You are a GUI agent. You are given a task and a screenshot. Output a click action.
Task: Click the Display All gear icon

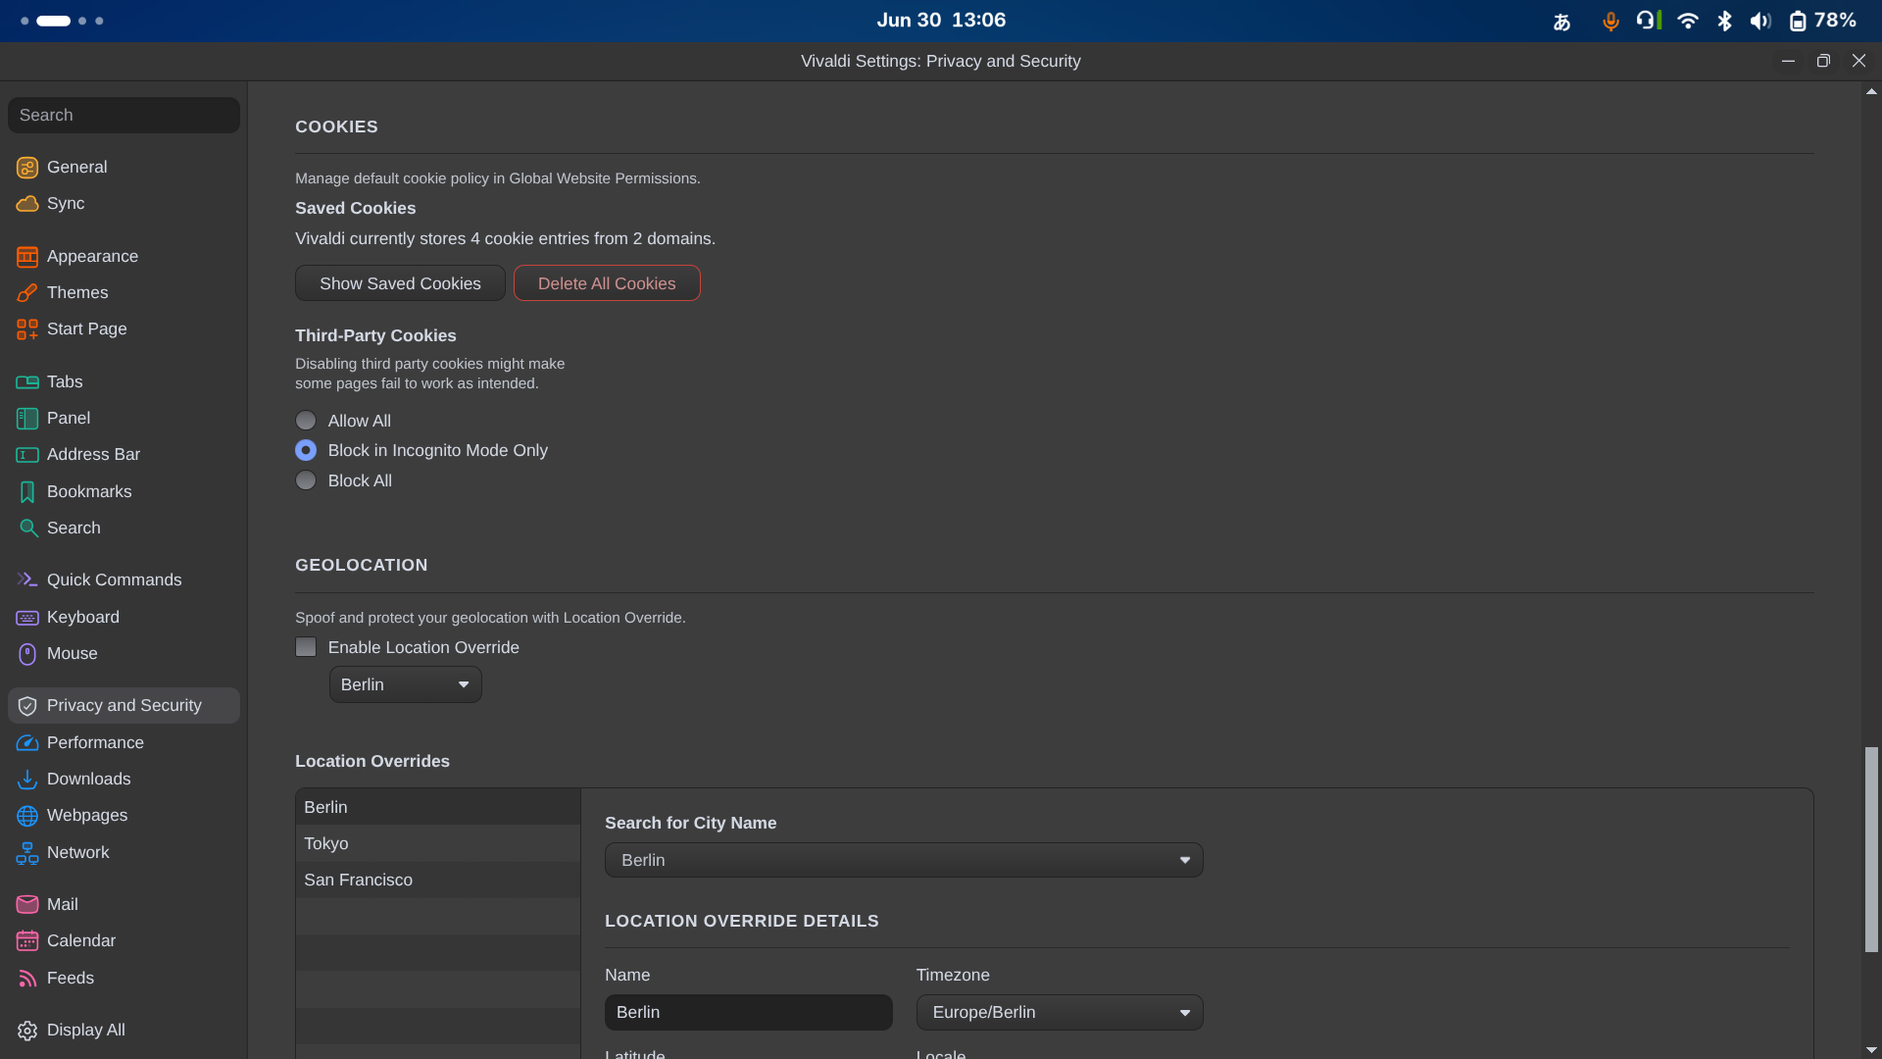click(27, 1031)
